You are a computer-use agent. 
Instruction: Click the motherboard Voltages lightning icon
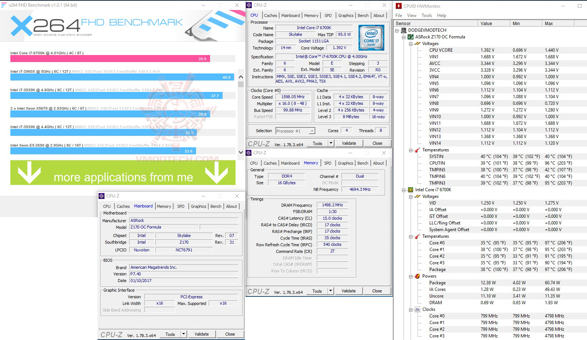click(x=418, y=44)
